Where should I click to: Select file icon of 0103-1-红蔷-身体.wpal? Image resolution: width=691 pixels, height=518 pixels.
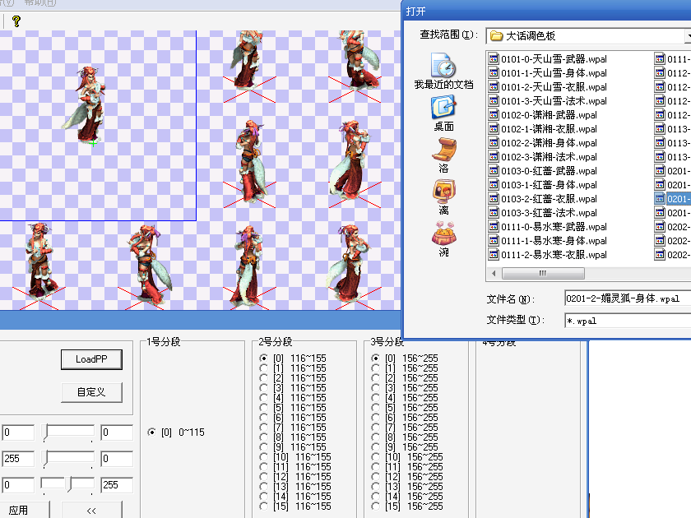pyautogui.click(x=494, y=185)
